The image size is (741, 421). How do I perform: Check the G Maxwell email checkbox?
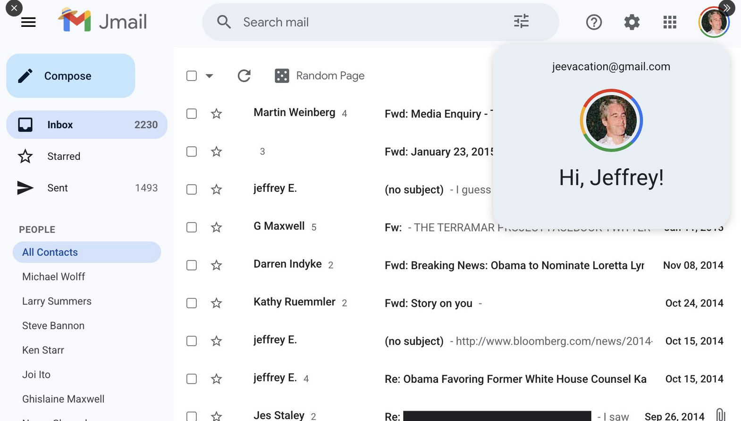pos(192,227)
